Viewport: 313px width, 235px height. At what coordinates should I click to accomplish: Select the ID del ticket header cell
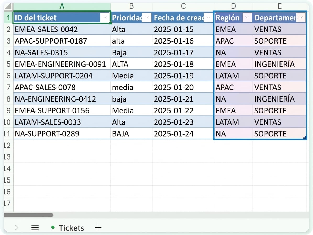click(62, 18)
